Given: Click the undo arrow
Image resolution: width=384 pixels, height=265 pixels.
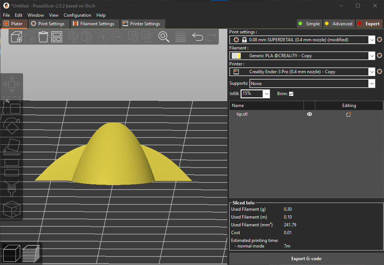Looking at the screenshot, I should 198,37.
